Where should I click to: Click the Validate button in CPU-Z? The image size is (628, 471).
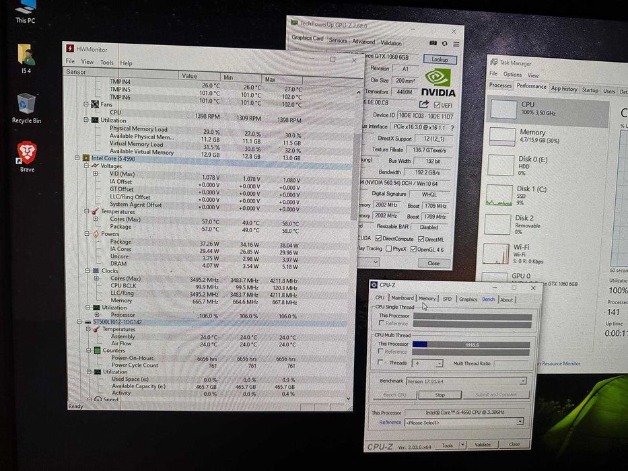(483, 445)
